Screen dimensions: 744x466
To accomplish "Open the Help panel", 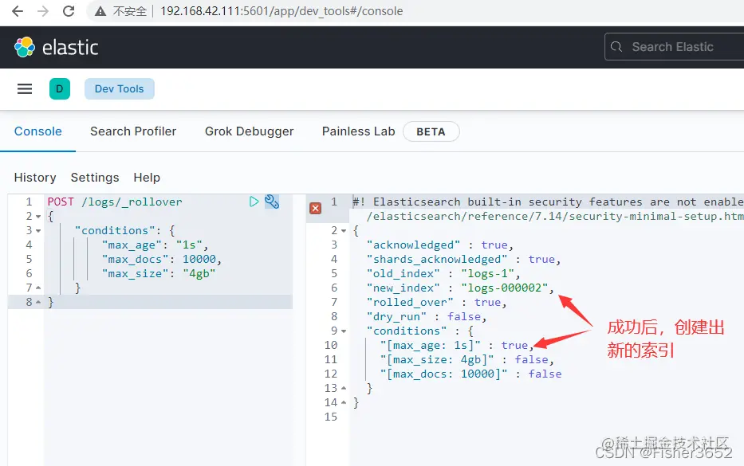I will [147, 178].
